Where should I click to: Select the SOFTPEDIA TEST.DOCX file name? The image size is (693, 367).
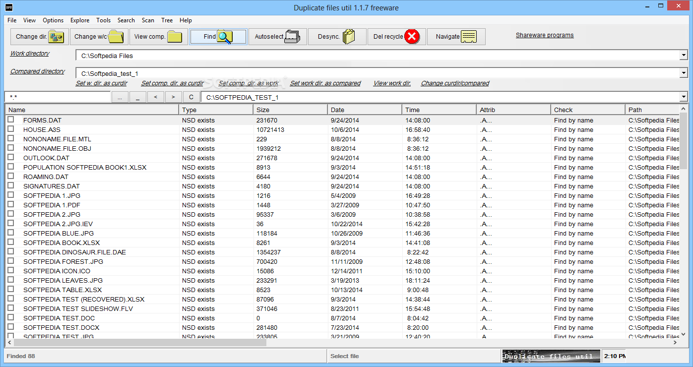click(61, 327)
